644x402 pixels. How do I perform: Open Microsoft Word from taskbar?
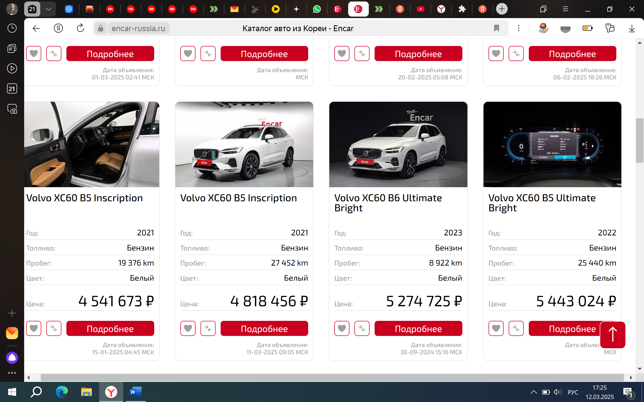coord(136,392)
